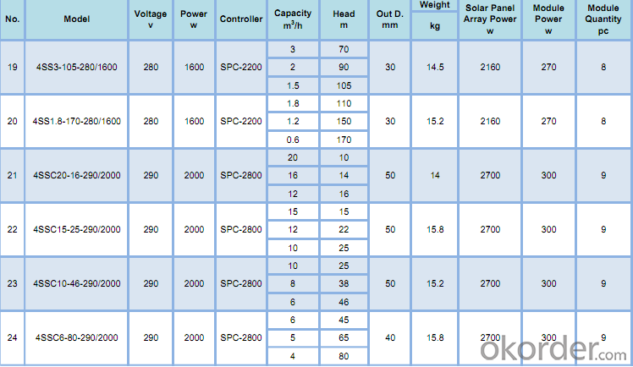Click module power 300 in row 23
The height and width of the screenshot is (367, 633).
point(548,283)
